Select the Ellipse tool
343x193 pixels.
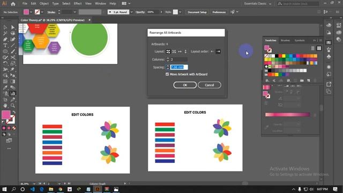coord(5,51)
